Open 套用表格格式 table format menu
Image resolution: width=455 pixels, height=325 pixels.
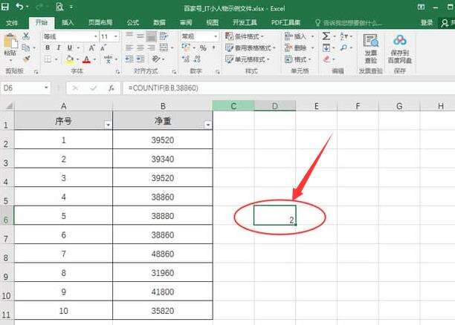pos(251,47)
